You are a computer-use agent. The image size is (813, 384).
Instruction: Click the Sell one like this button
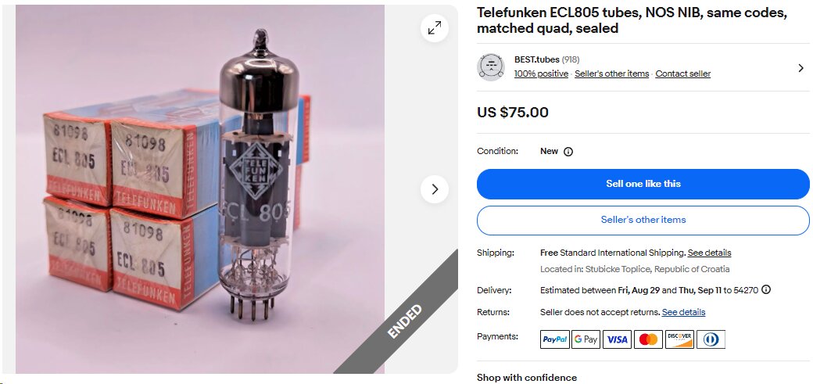coord(643,184)
